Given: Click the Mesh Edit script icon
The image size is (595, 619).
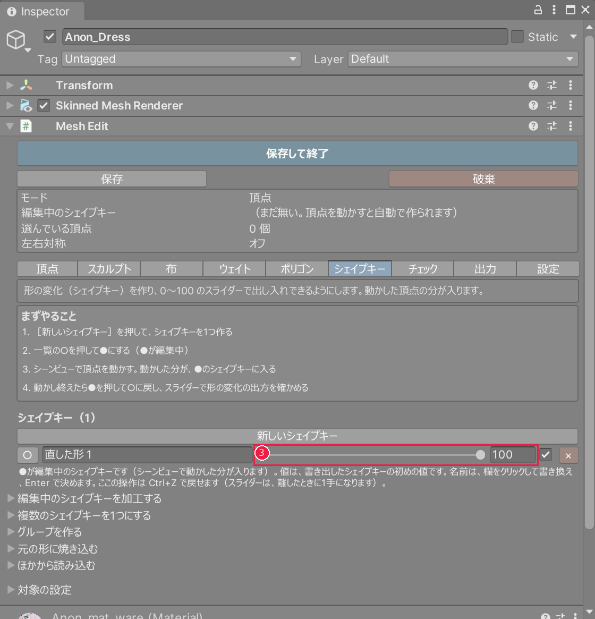Looking at the screenshot, I should (26, 126).
